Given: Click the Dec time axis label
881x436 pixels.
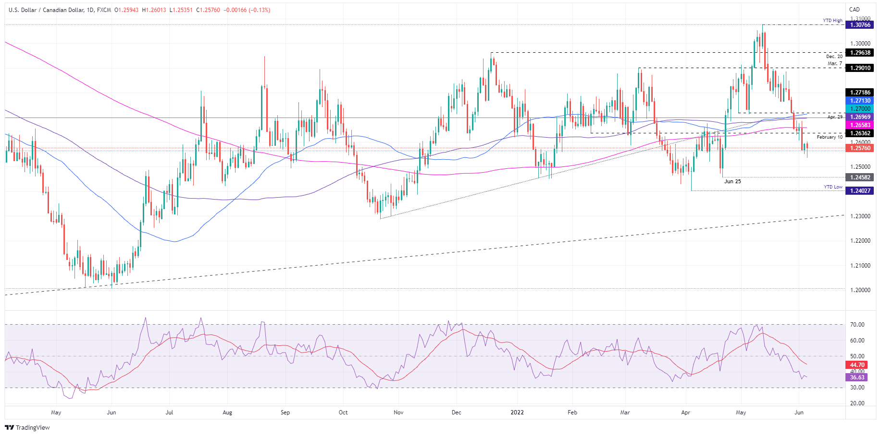Looking at the screenshot, I should pyautogui.click(x=457, y=412).
